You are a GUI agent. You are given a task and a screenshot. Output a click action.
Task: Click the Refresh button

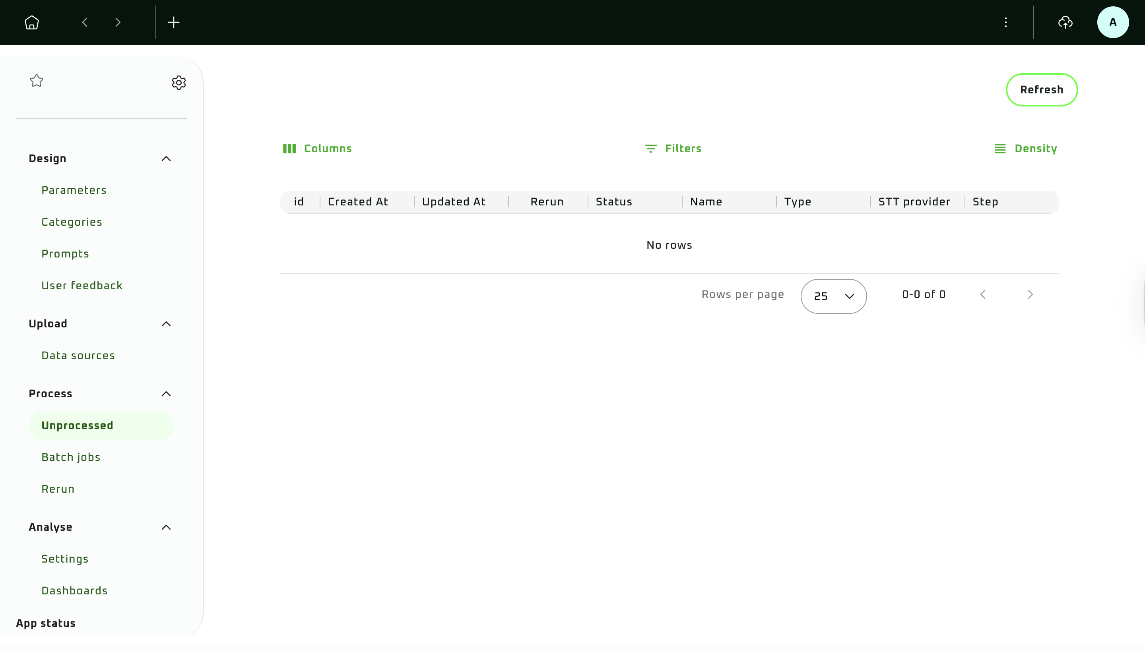pos(1041,90)
